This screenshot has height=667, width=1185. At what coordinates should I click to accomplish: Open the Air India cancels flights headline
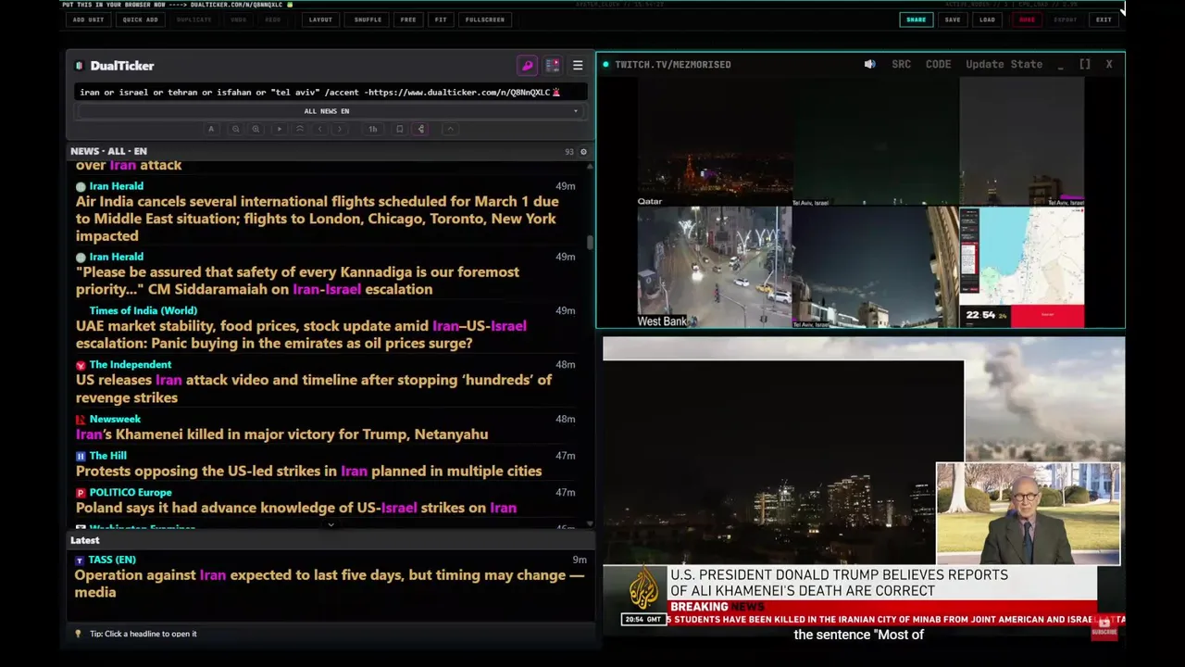[x=317, y=219]
